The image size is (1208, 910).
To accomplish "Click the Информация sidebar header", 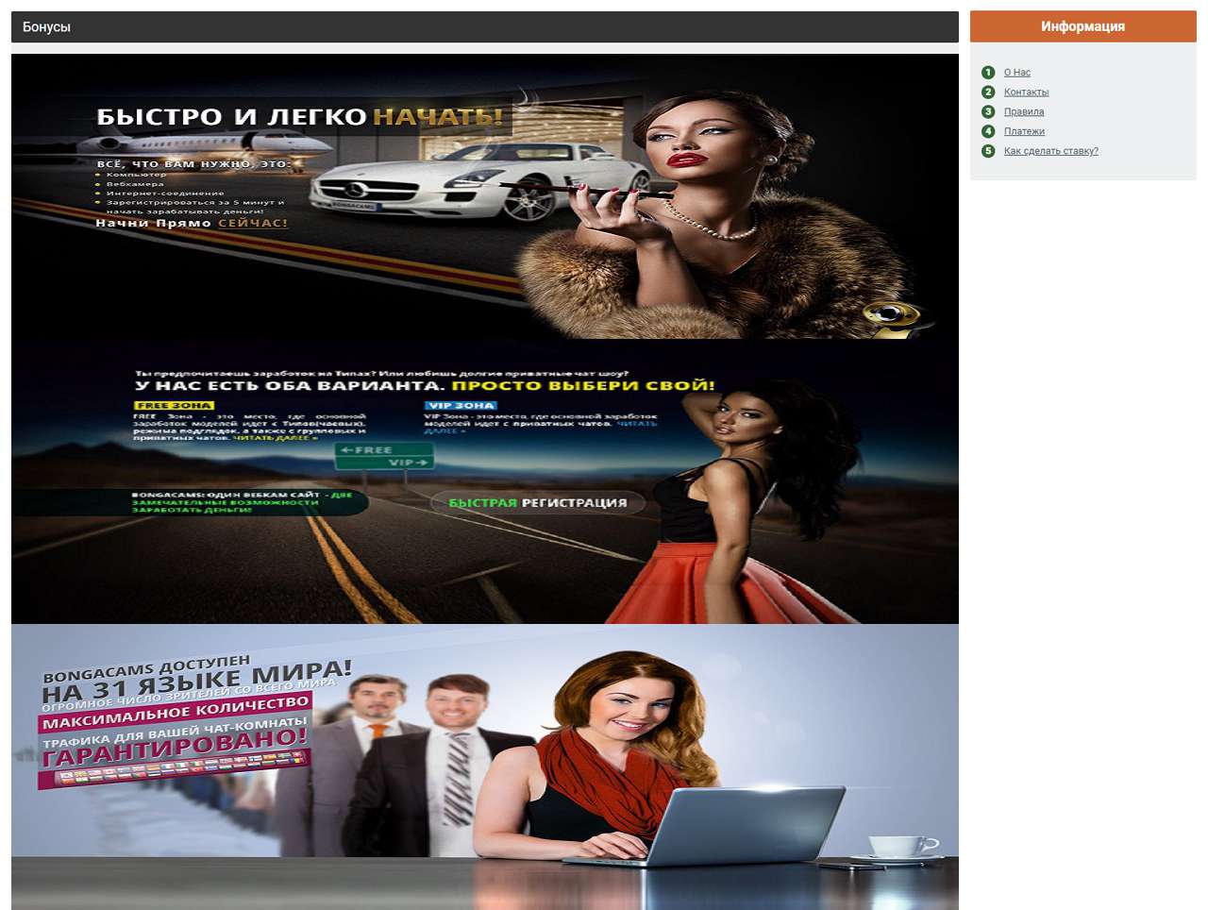I will coord(1082,26).
